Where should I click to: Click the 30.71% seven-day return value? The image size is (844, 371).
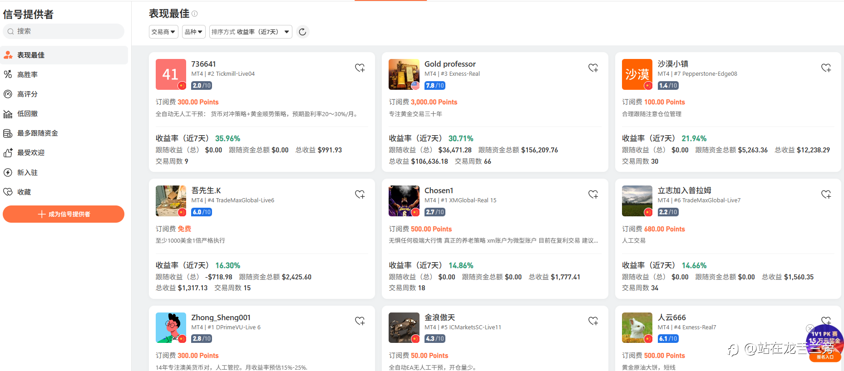(x=461, y=138)
